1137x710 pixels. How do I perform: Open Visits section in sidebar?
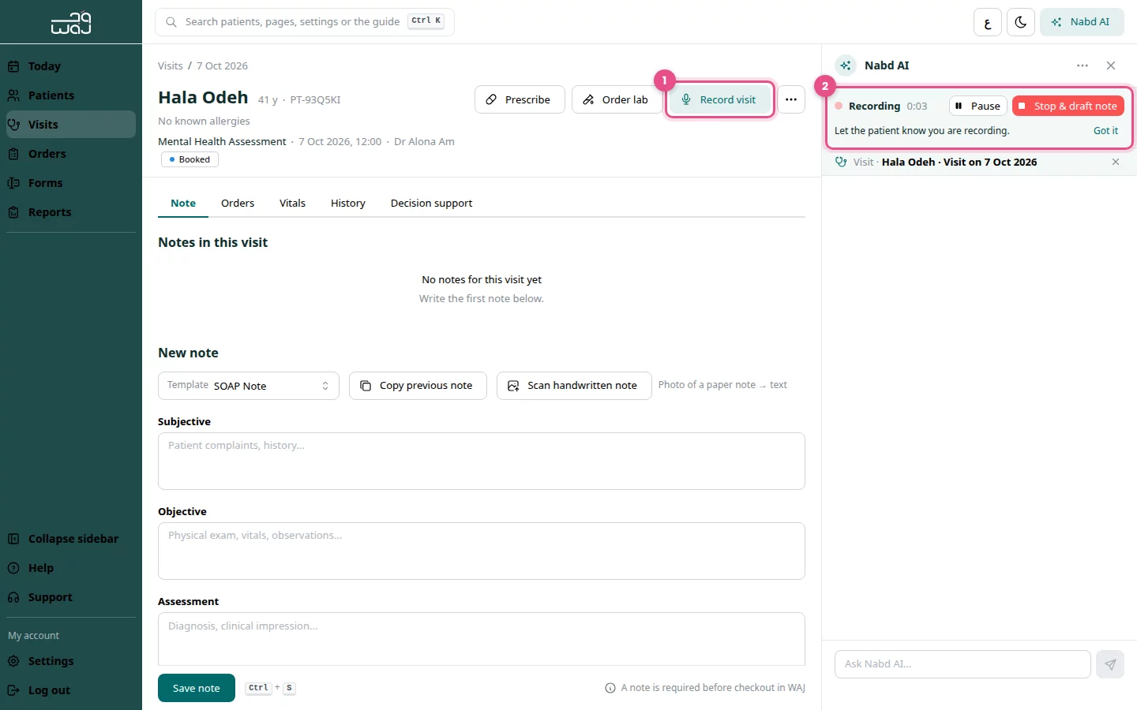tap(71, 125)
